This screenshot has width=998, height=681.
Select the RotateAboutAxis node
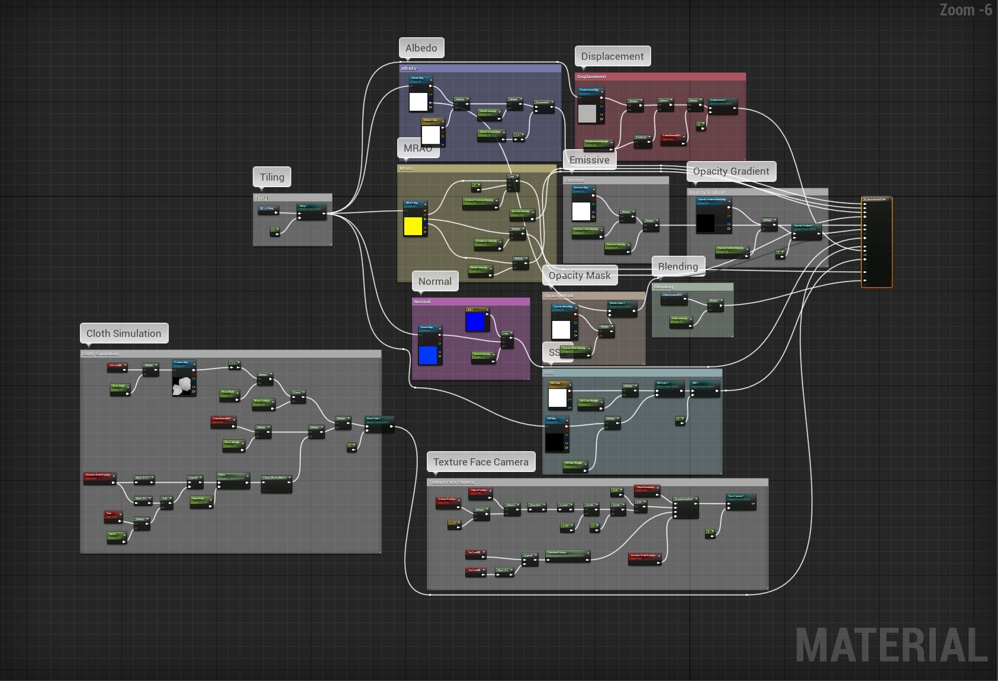(686, 507)
